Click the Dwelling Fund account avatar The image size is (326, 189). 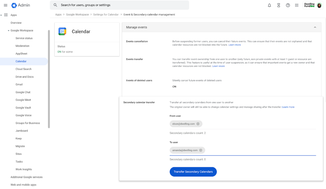(x=319, y=5)
